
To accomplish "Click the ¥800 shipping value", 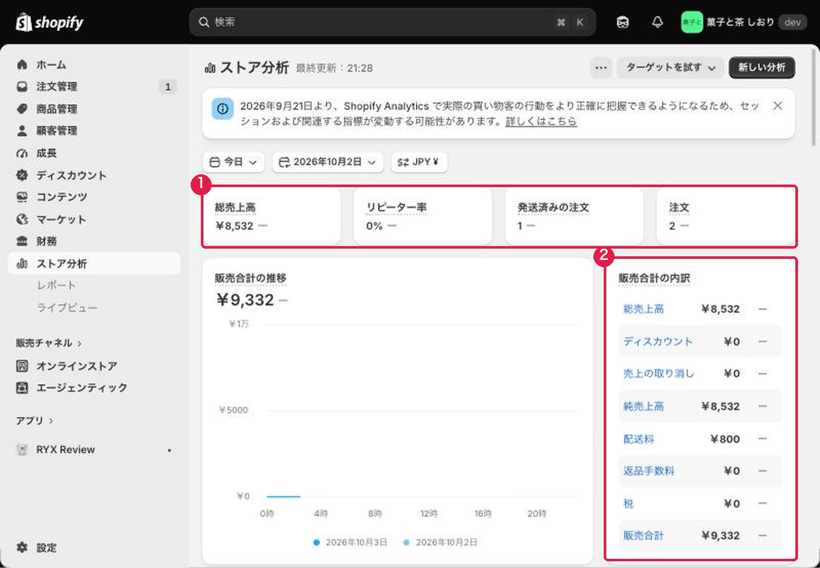I will 725,439.
